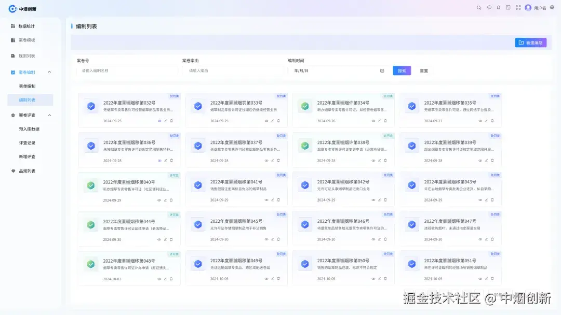
Task: Enter fullscreen using the expand icon
Action: tap(517, 8)
